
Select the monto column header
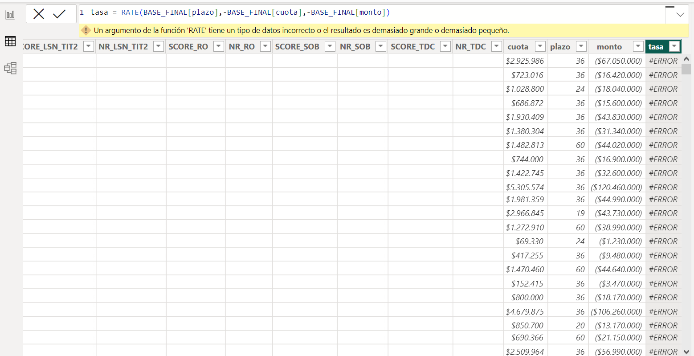tap(609, 47)
